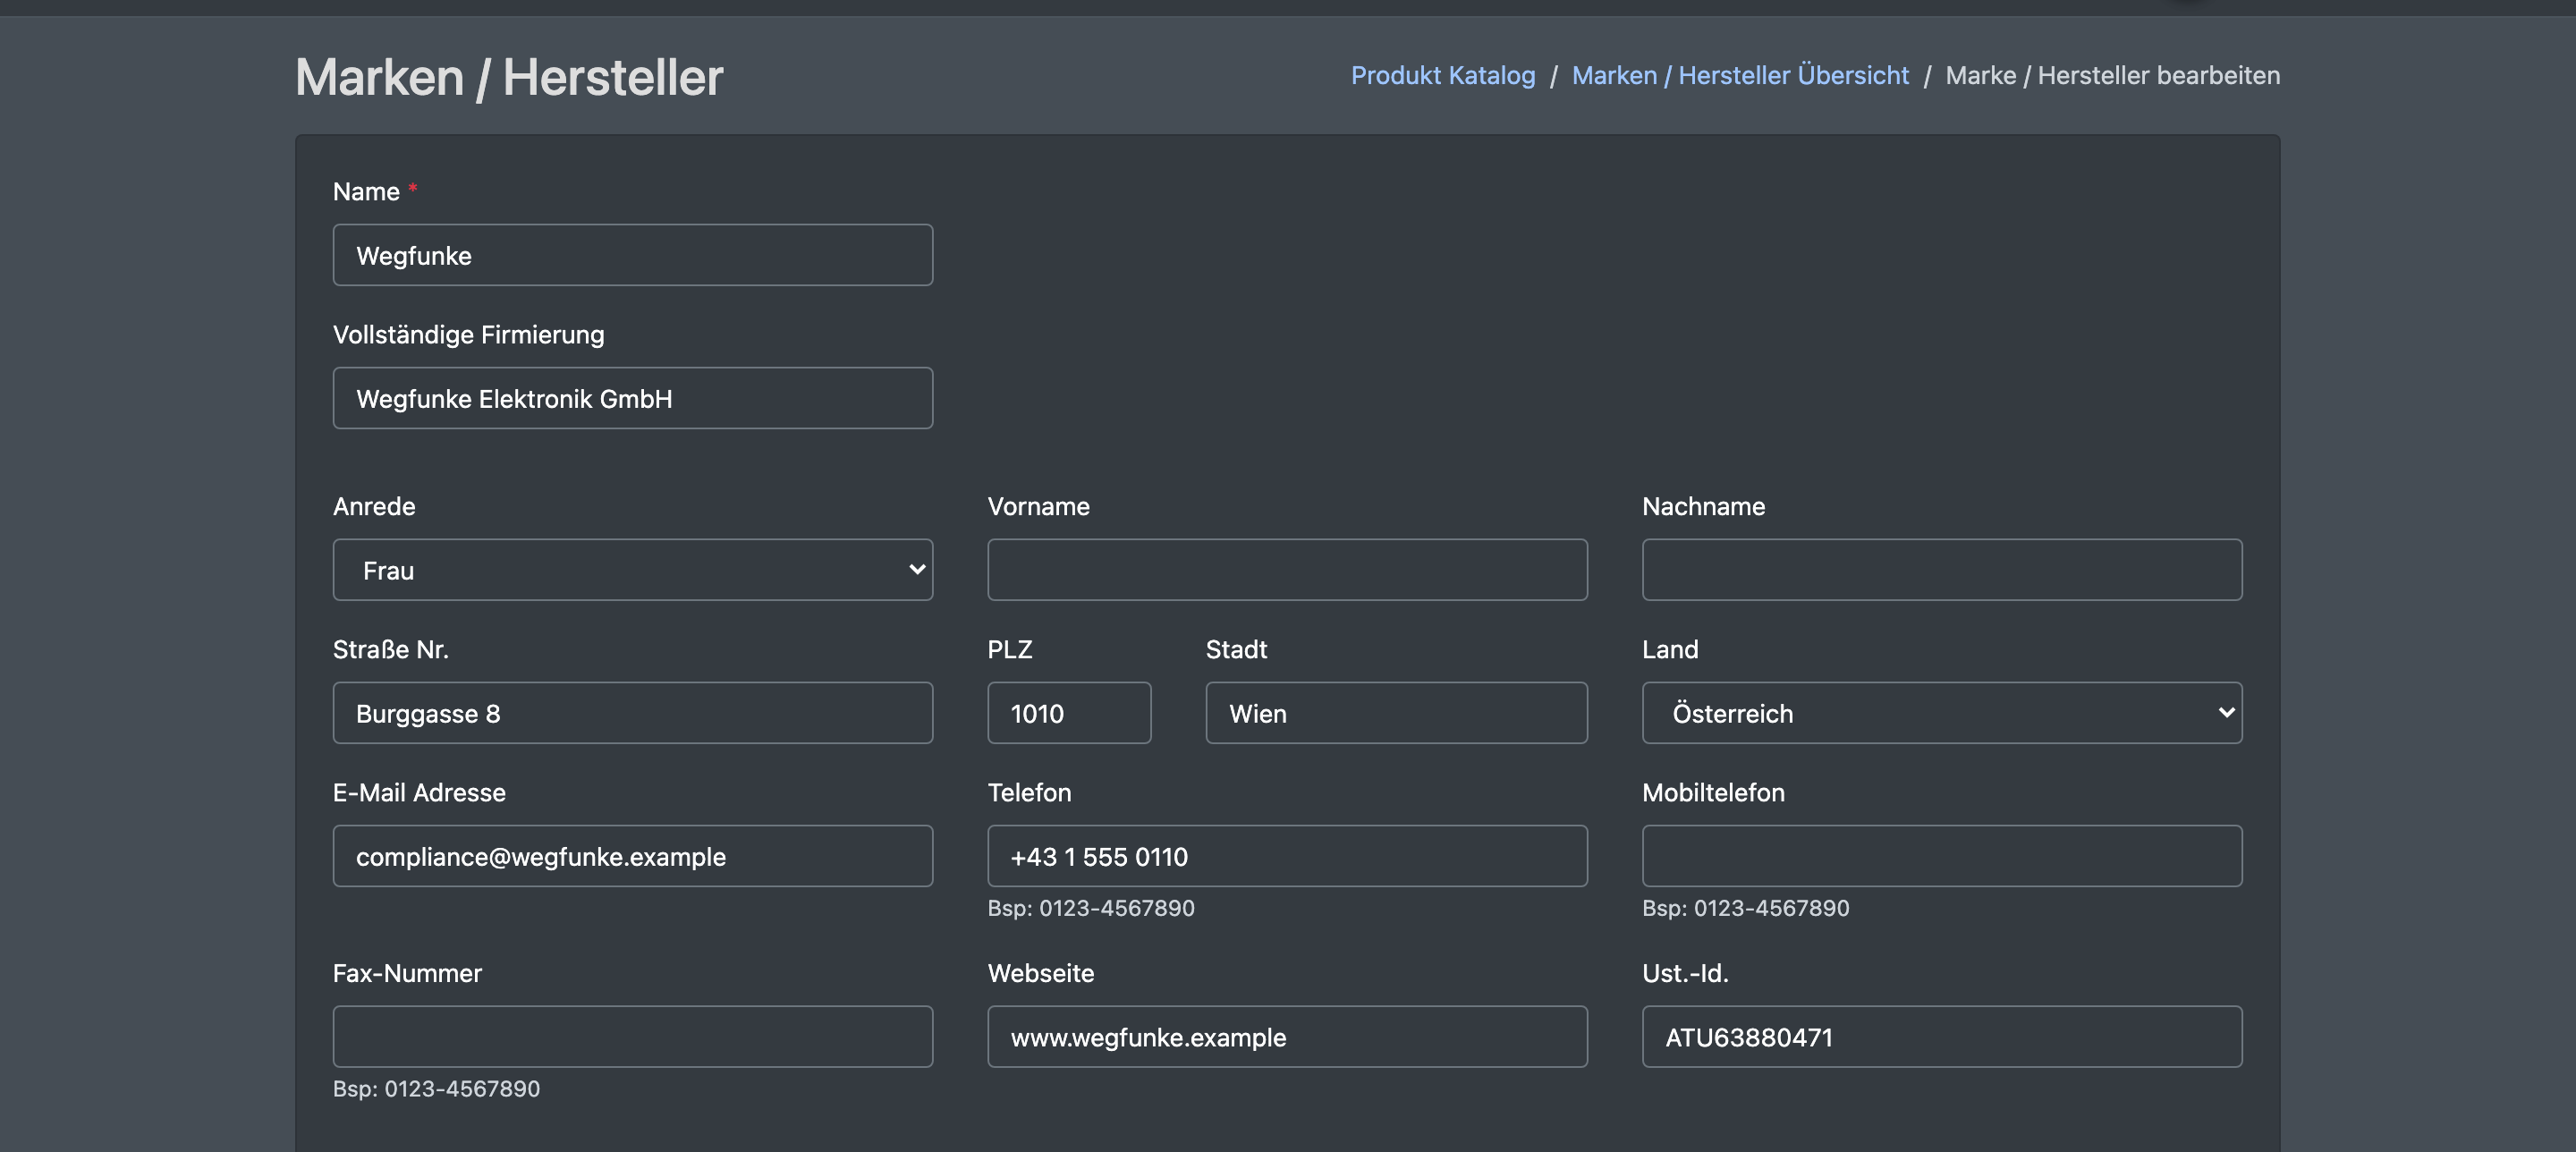Click the 'Marke / Hersteller bearbeiten' breadcrumb text
2576x1152 pixels.
[x=2113, y=75]
